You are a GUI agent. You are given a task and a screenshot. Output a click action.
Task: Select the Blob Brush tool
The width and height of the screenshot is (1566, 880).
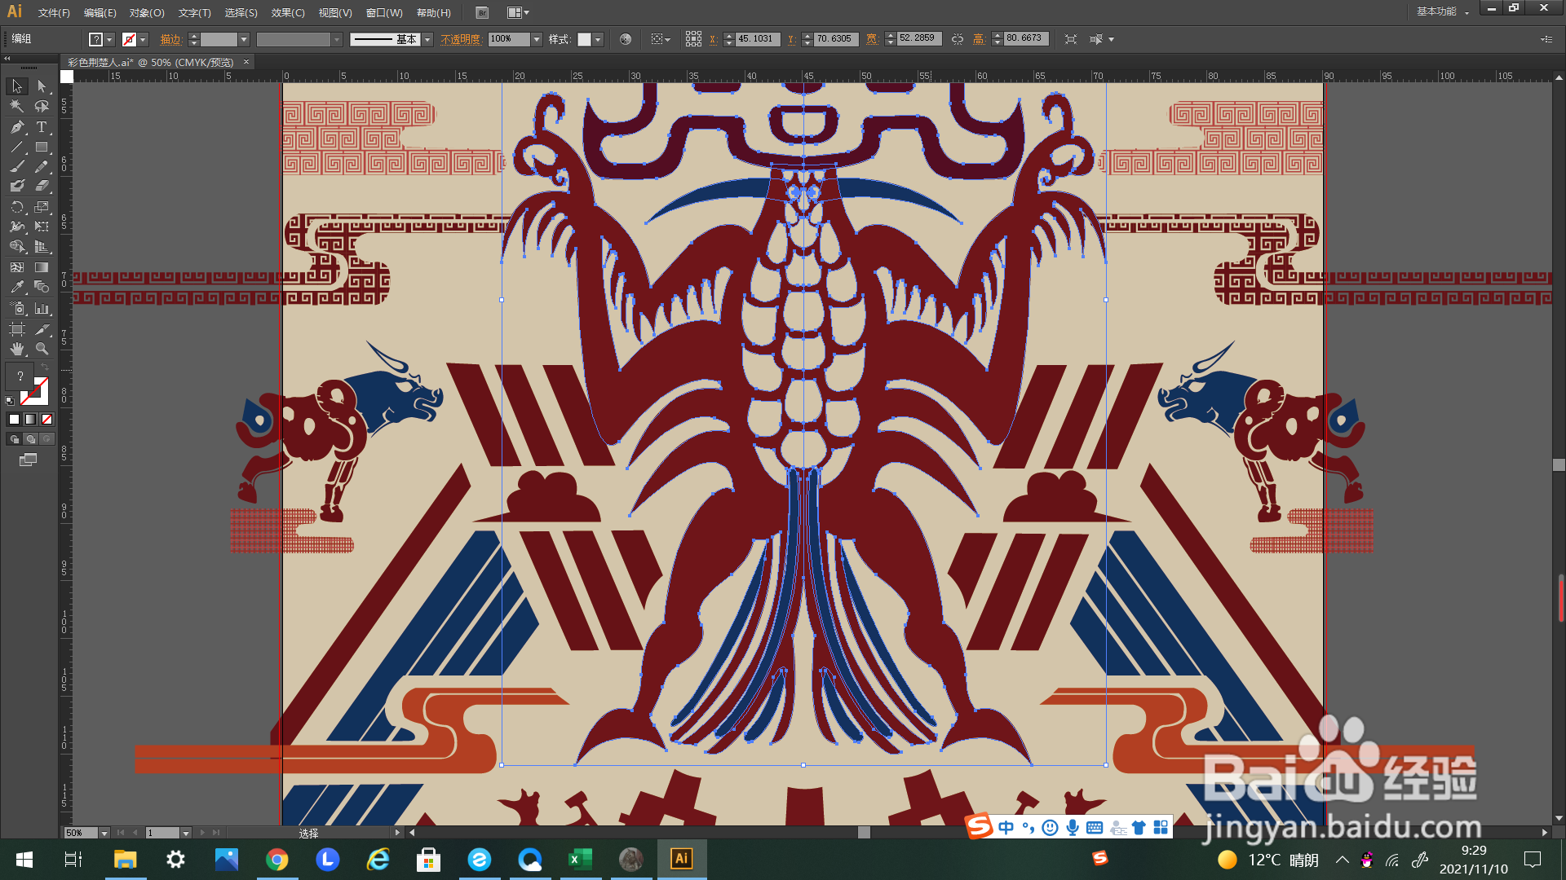pos(17,186)
